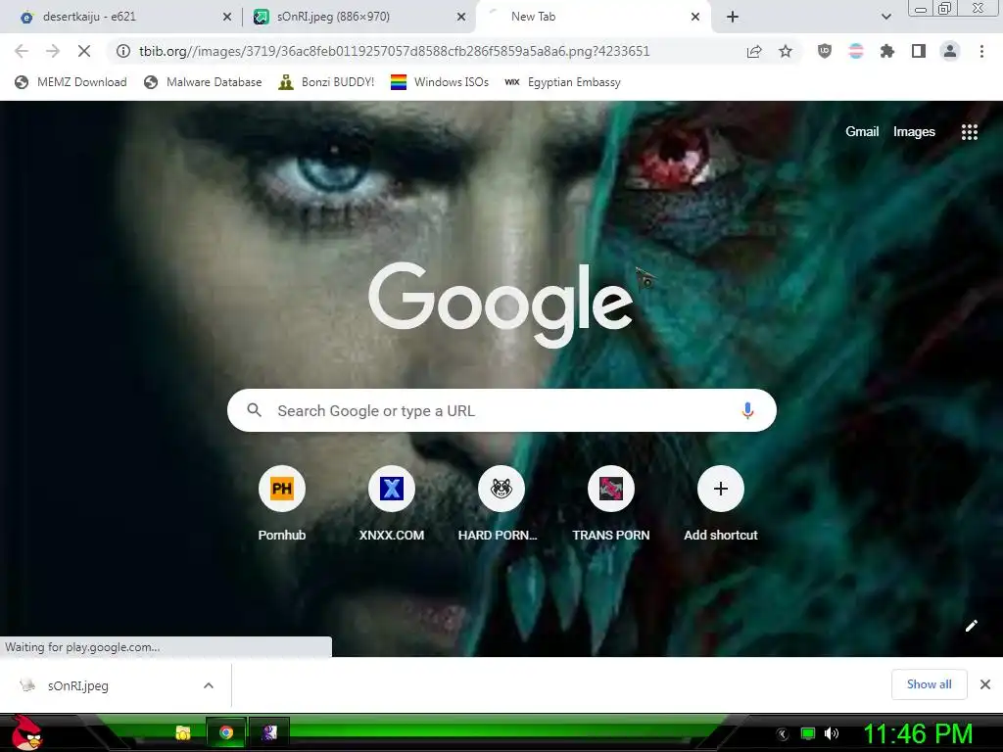Open the Bonzi BUDDY! bookmark

click(326, 82)
